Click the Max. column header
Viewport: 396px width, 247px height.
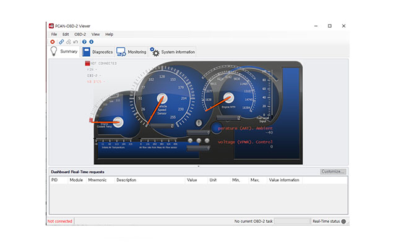point(257,180)
